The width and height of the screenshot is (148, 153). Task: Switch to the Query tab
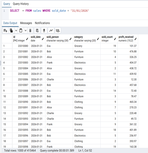(x=7, y=4)
